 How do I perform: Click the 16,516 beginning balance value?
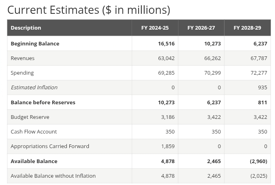[166, 43]
